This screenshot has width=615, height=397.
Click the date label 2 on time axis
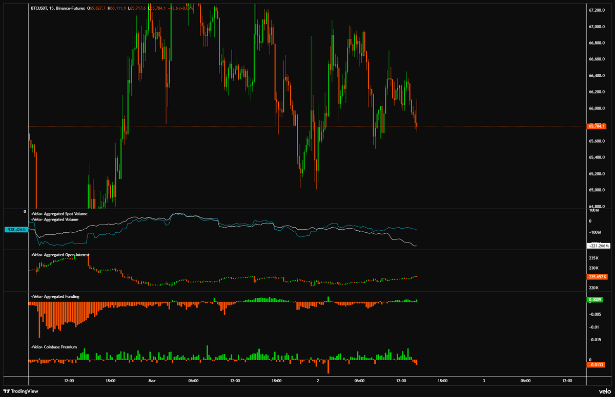click(x=318, y=381)
